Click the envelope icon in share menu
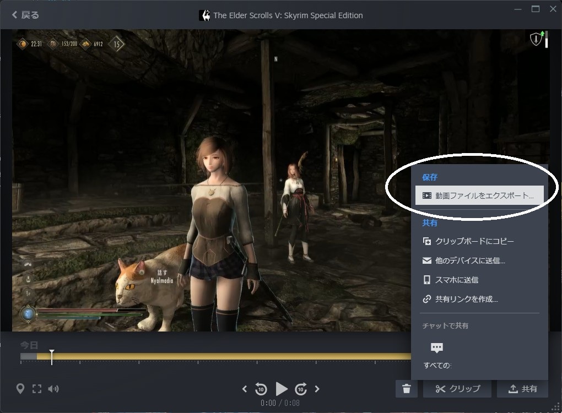Screen dimensions: 562x413 427,261
